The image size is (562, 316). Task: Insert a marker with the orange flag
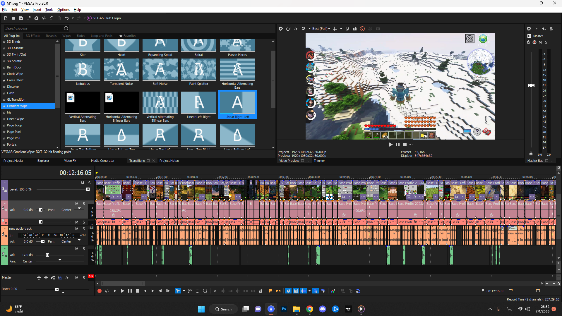pyautogui.click(x=271, y=291)
